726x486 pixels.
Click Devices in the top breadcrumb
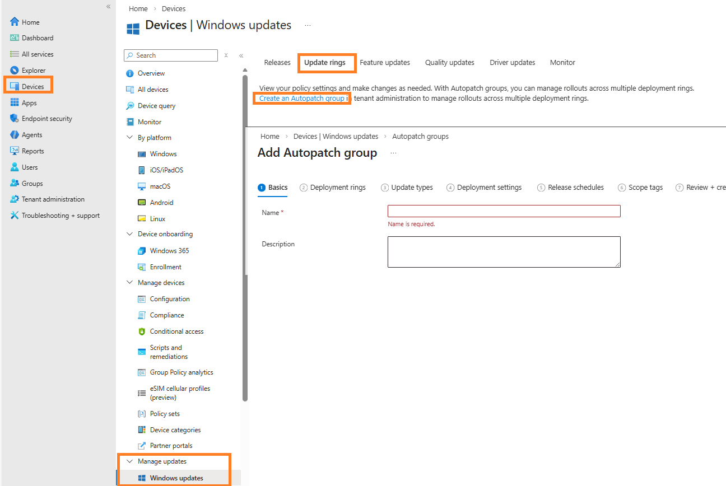pyautogui.click(x=174, y=9)
